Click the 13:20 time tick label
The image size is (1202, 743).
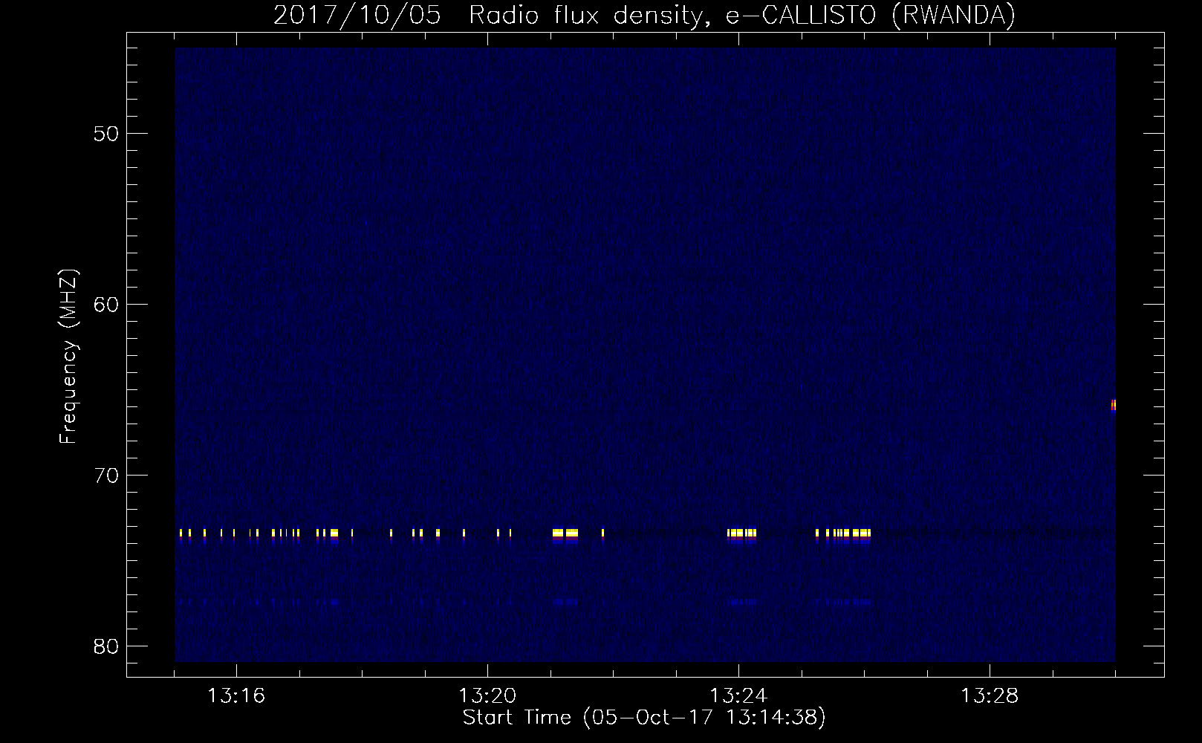click(x=487, y=696)
